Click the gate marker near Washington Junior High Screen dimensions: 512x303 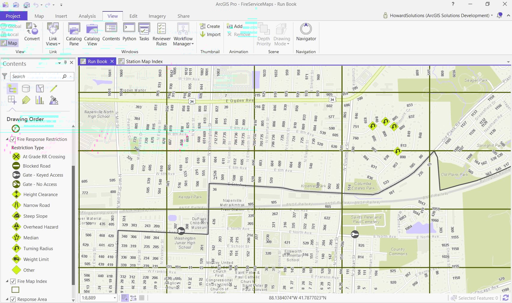(x=181, y=231)
